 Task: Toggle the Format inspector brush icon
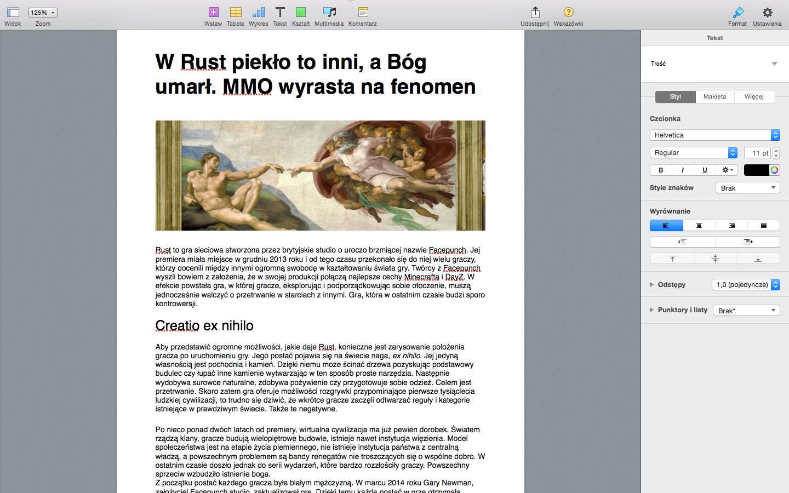point(738,12)
